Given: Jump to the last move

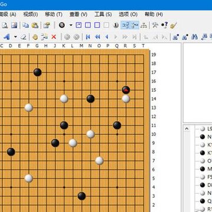Looking at the screenshot, I should pos(134,37).
